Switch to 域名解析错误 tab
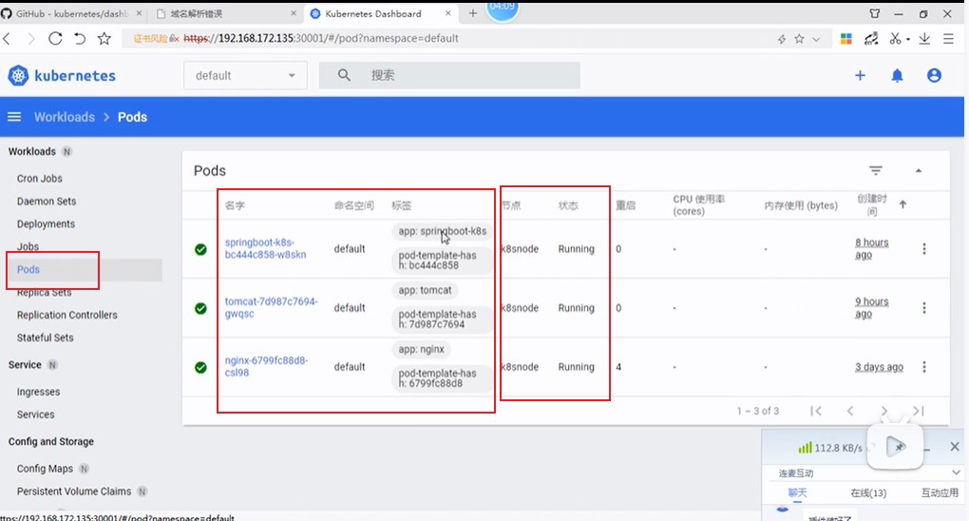The image size is (969, 521). (x=226, y=13)
